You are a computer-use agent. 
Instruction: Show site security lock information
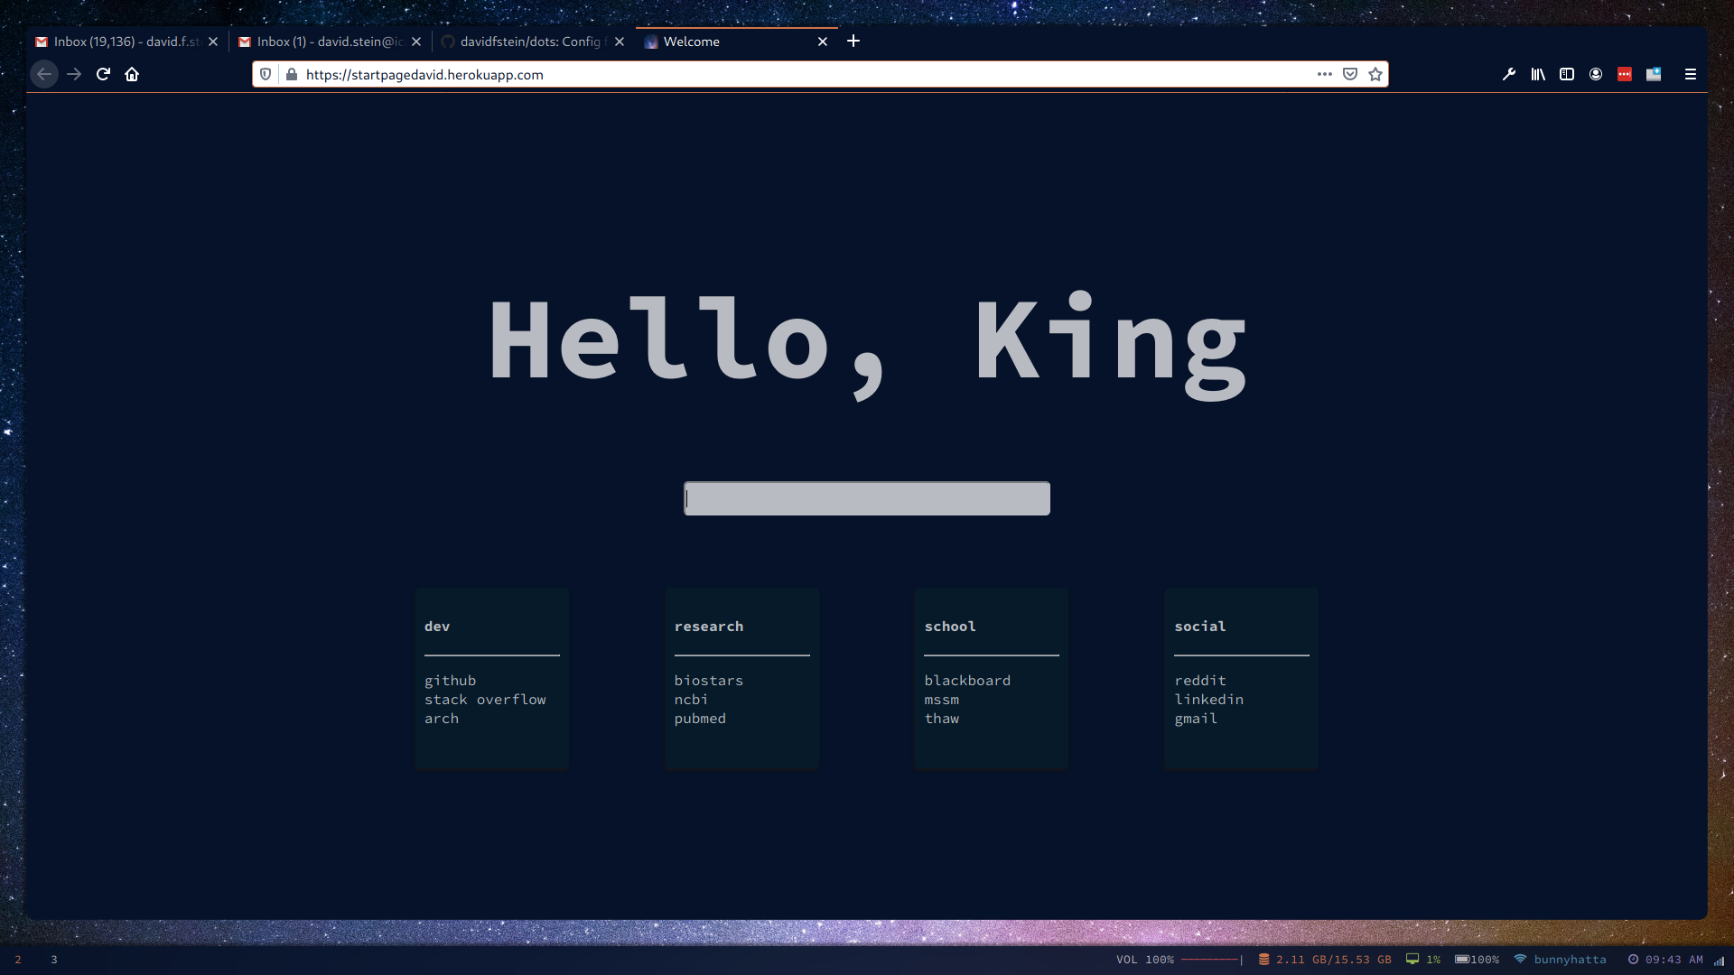point(292,74)
